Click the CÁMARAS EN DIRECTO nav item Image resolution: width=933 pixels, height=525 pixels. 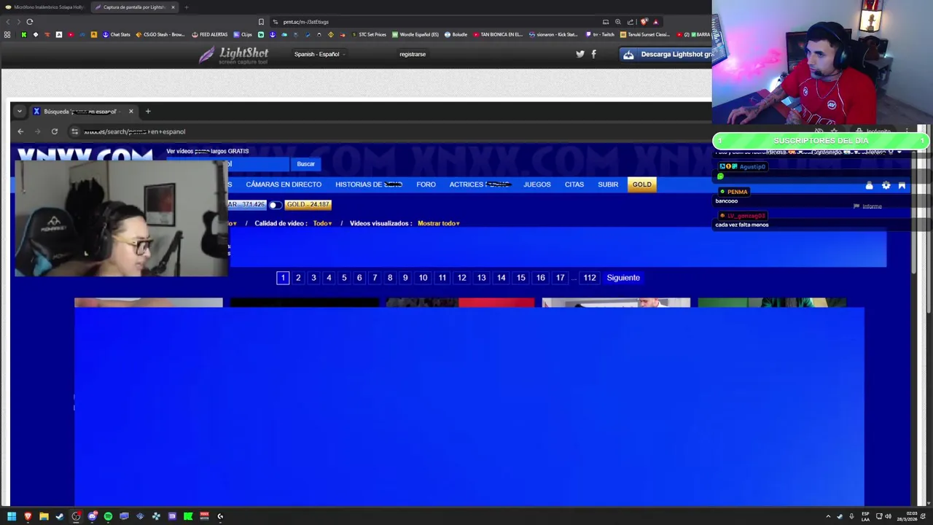(x=284, y=184)
